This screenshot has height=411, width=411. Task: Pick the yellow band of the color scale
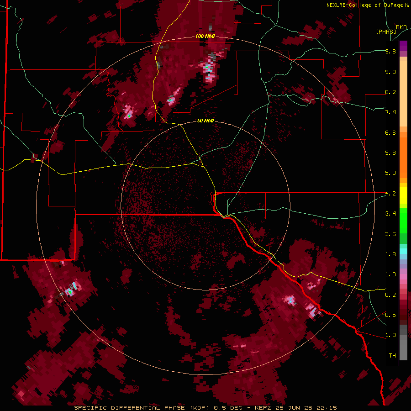point(403,195)
